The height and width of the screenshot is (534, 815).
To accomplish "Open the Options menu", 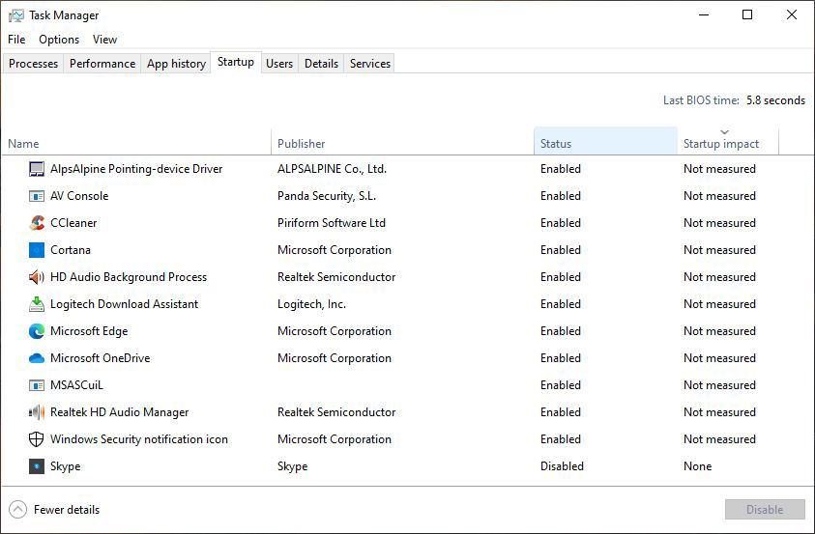I will pos(59,40).
